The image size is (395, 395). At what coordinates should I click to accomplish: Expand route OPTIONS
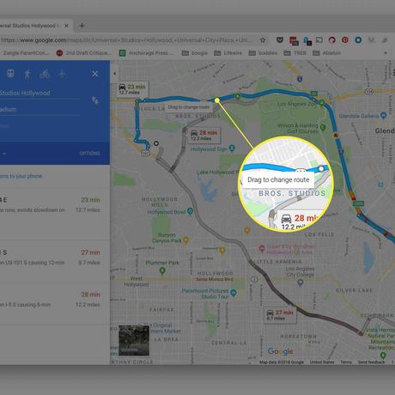pos(89,154)
